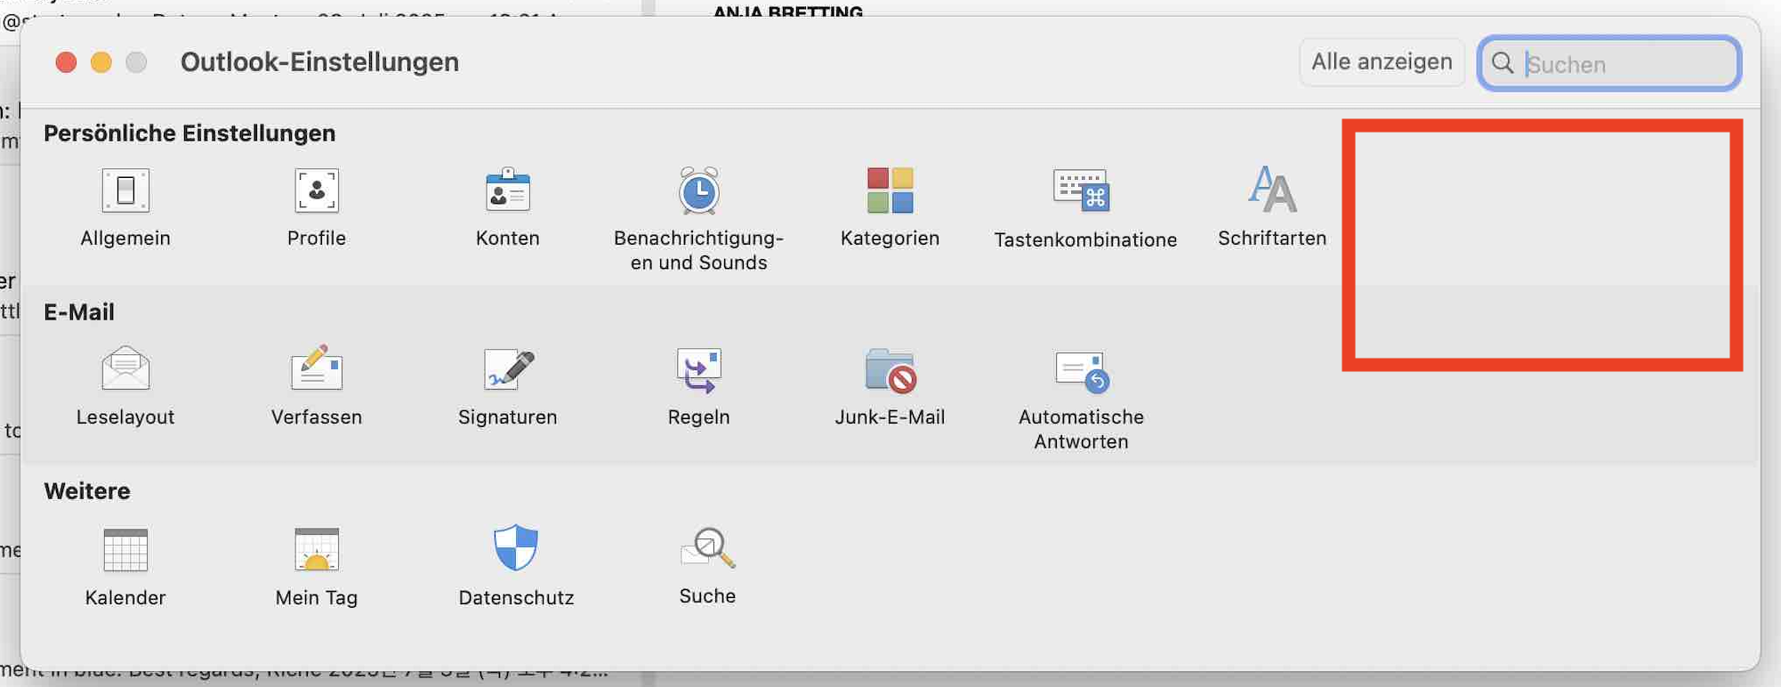1781x687 pixels.
Task: Open the Mein Tag settings icon
Action: tap(317, 549)
